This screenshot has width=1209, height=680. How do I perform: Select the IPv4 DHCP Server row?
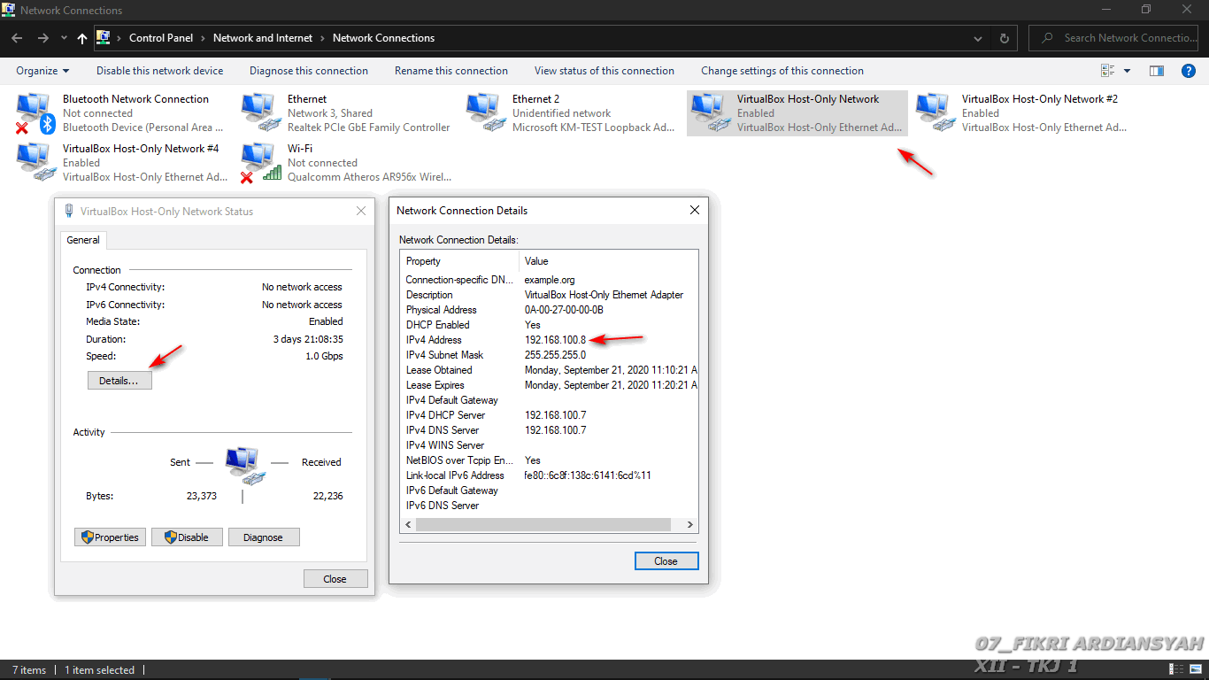coord(550,415)
